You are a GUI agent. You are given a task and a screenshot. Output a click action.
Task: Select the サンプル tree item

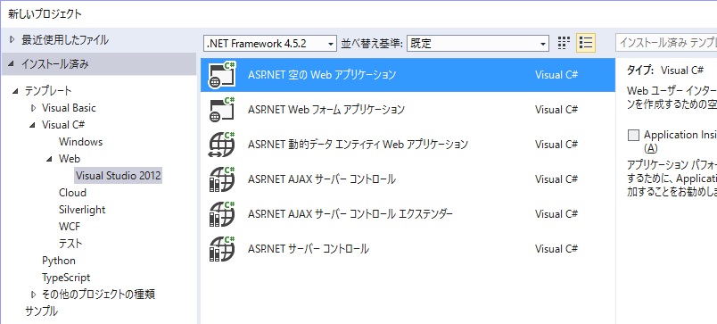pyautogui.click(x=41, y=312)
